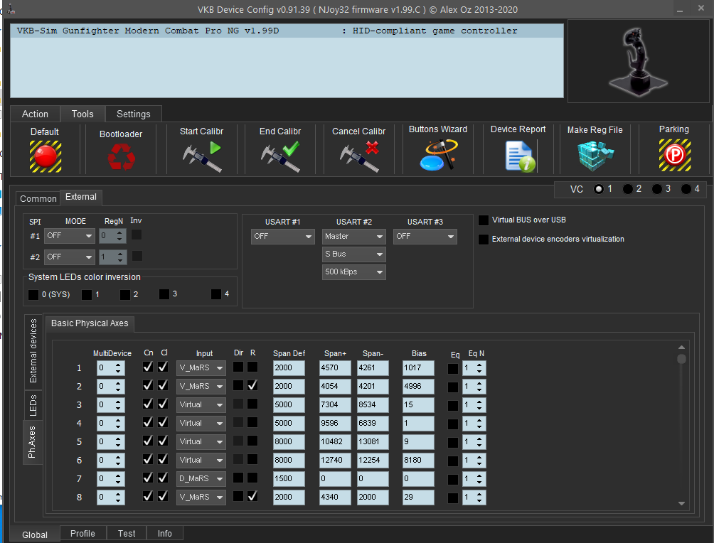Open the S Bus protocol dropdown

tap(353, 254)
